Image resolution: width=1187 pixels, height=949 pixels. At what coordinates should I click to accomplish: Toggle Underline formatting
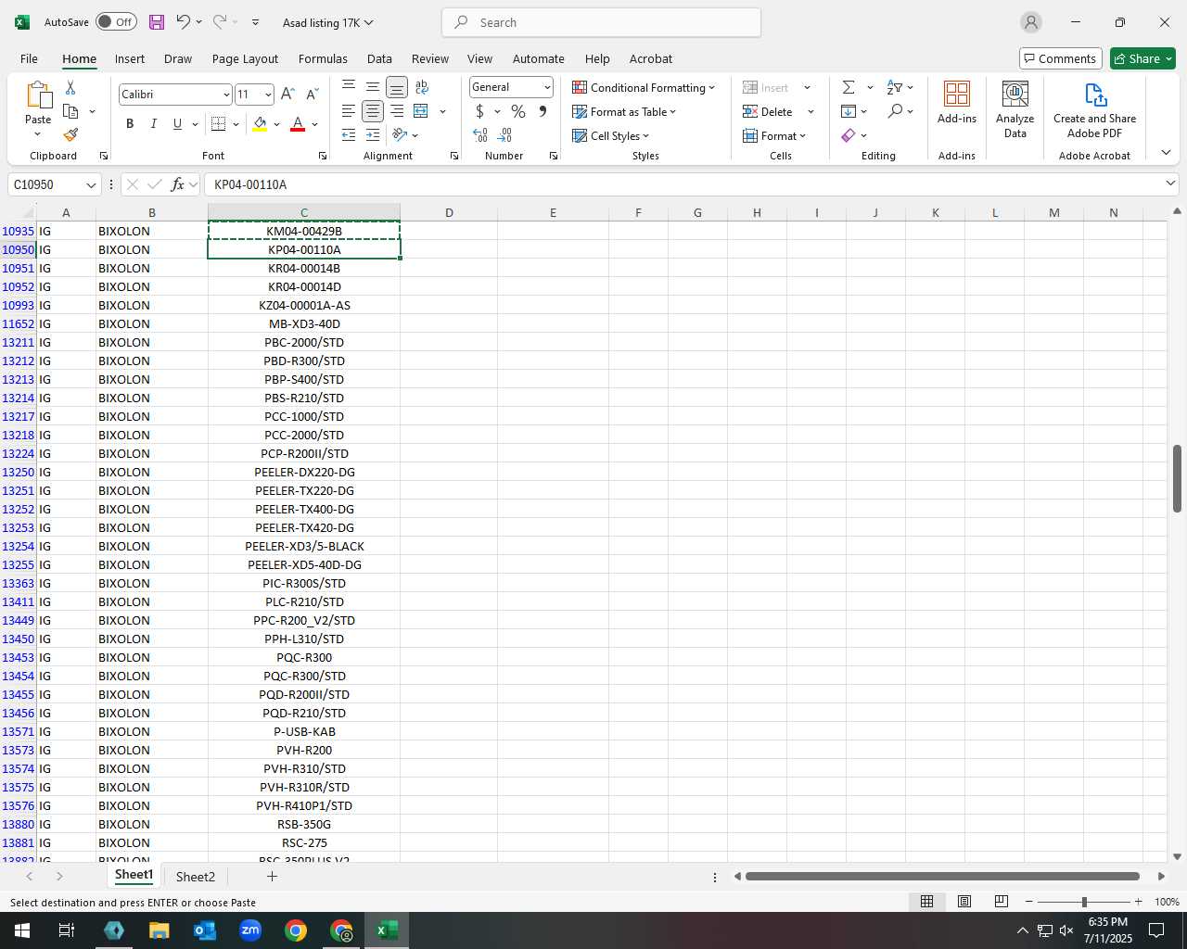coord(177,124)
